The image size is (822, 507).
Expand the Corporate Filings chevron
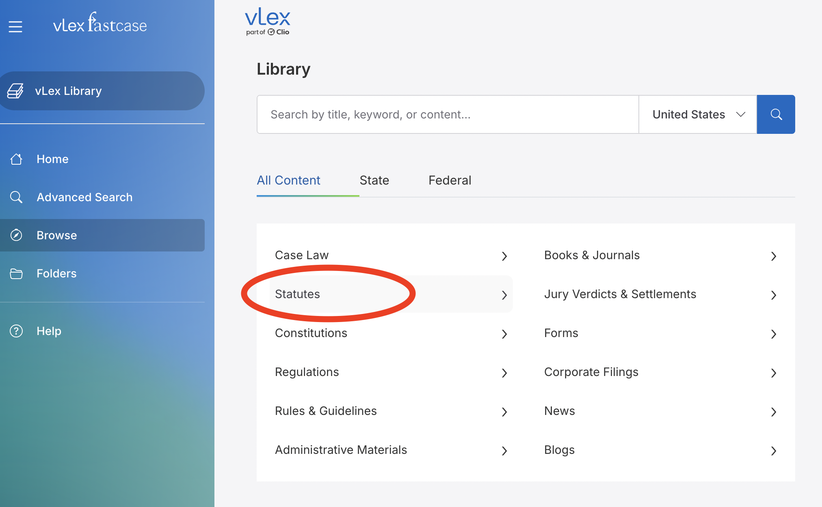click(x=774, y=373)
